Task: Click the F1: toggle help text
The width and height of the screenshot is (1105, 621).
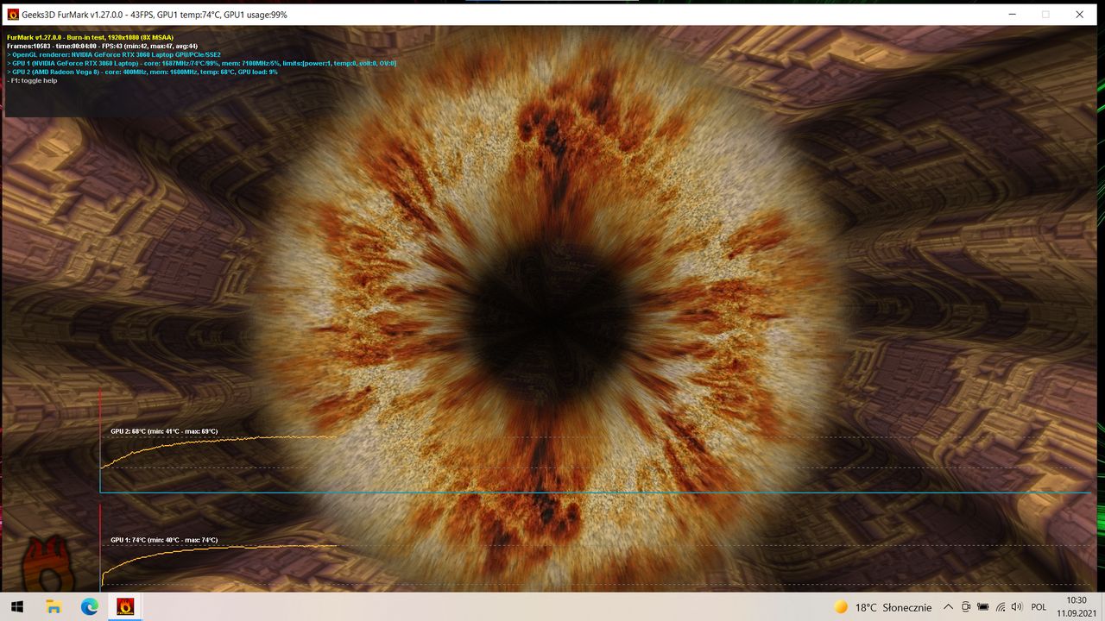Action: (32, 80)
